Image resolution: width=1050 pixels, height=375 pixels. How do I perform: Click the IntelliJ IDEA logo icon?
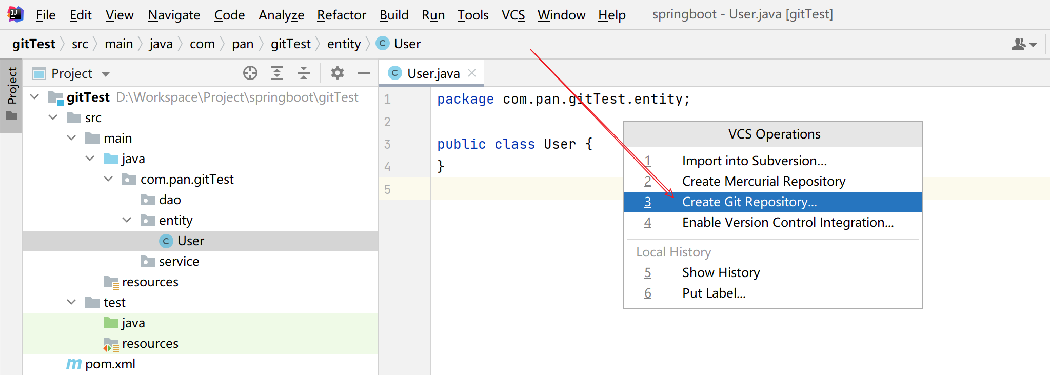tap(15, 14)
